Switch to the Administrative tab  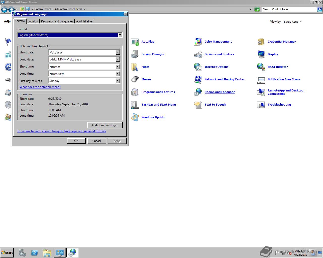tap(84, 21)
